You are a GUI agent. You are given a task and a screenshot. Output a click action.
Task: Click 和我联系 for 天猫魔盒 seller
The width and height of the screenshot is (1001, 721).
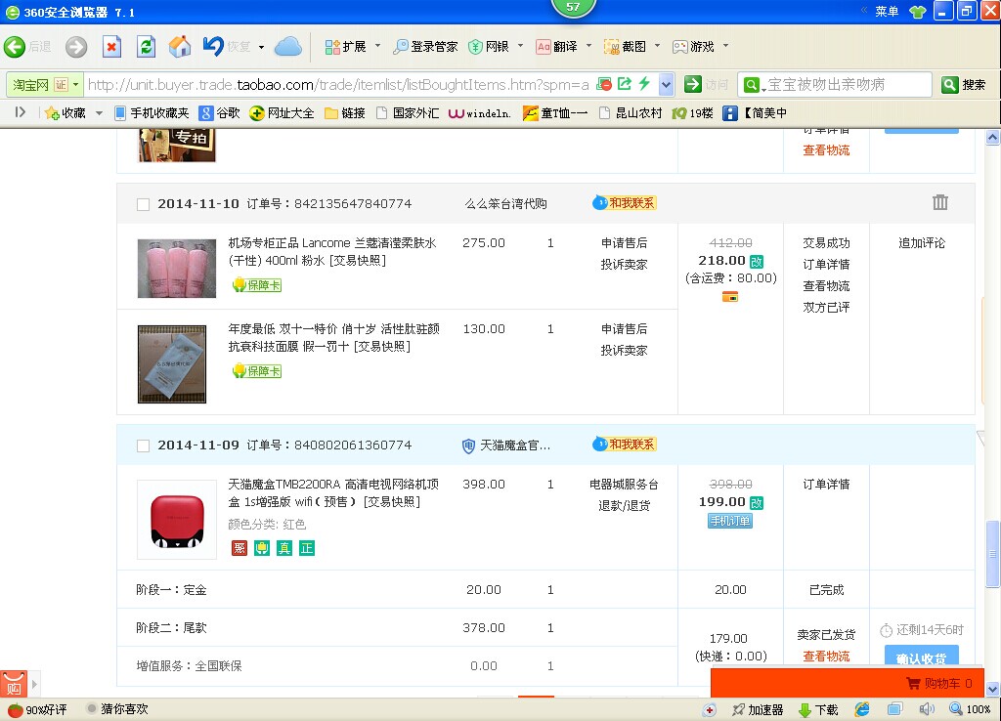click(625, 445)
